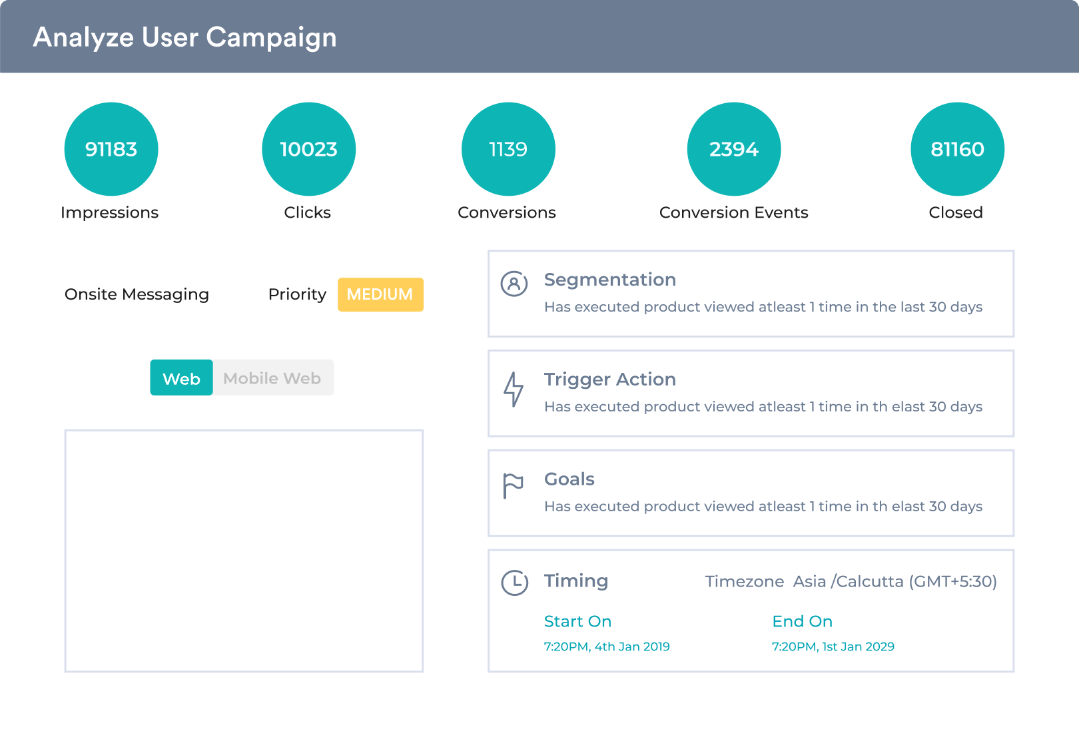Viewport: 1079px width, 739px height.
Task: Click the 2394 Conversion Events circle
Action: click(x=734, y=149)
